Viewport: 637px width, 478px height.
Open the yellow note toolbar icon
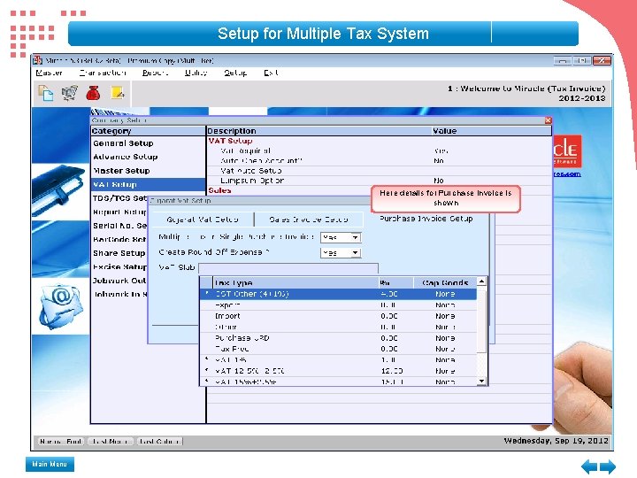118,93
